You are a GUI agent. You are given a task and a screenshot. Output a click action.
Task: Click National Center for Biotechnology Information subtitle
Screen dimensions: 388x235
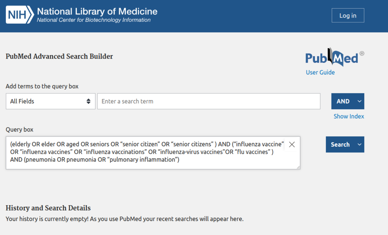pos(94,20)
